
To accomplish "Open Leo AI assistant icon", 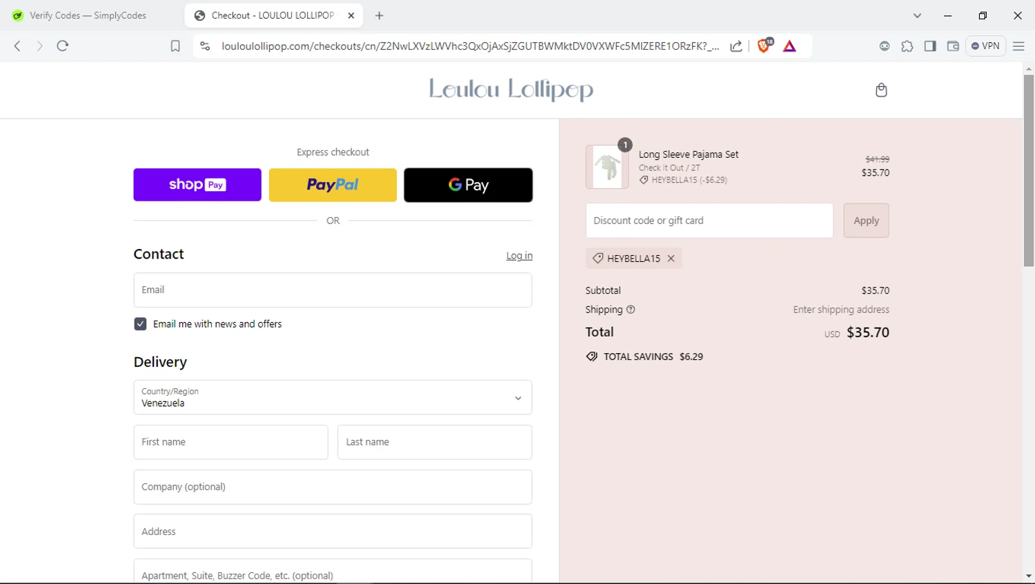I will point(885,46).
